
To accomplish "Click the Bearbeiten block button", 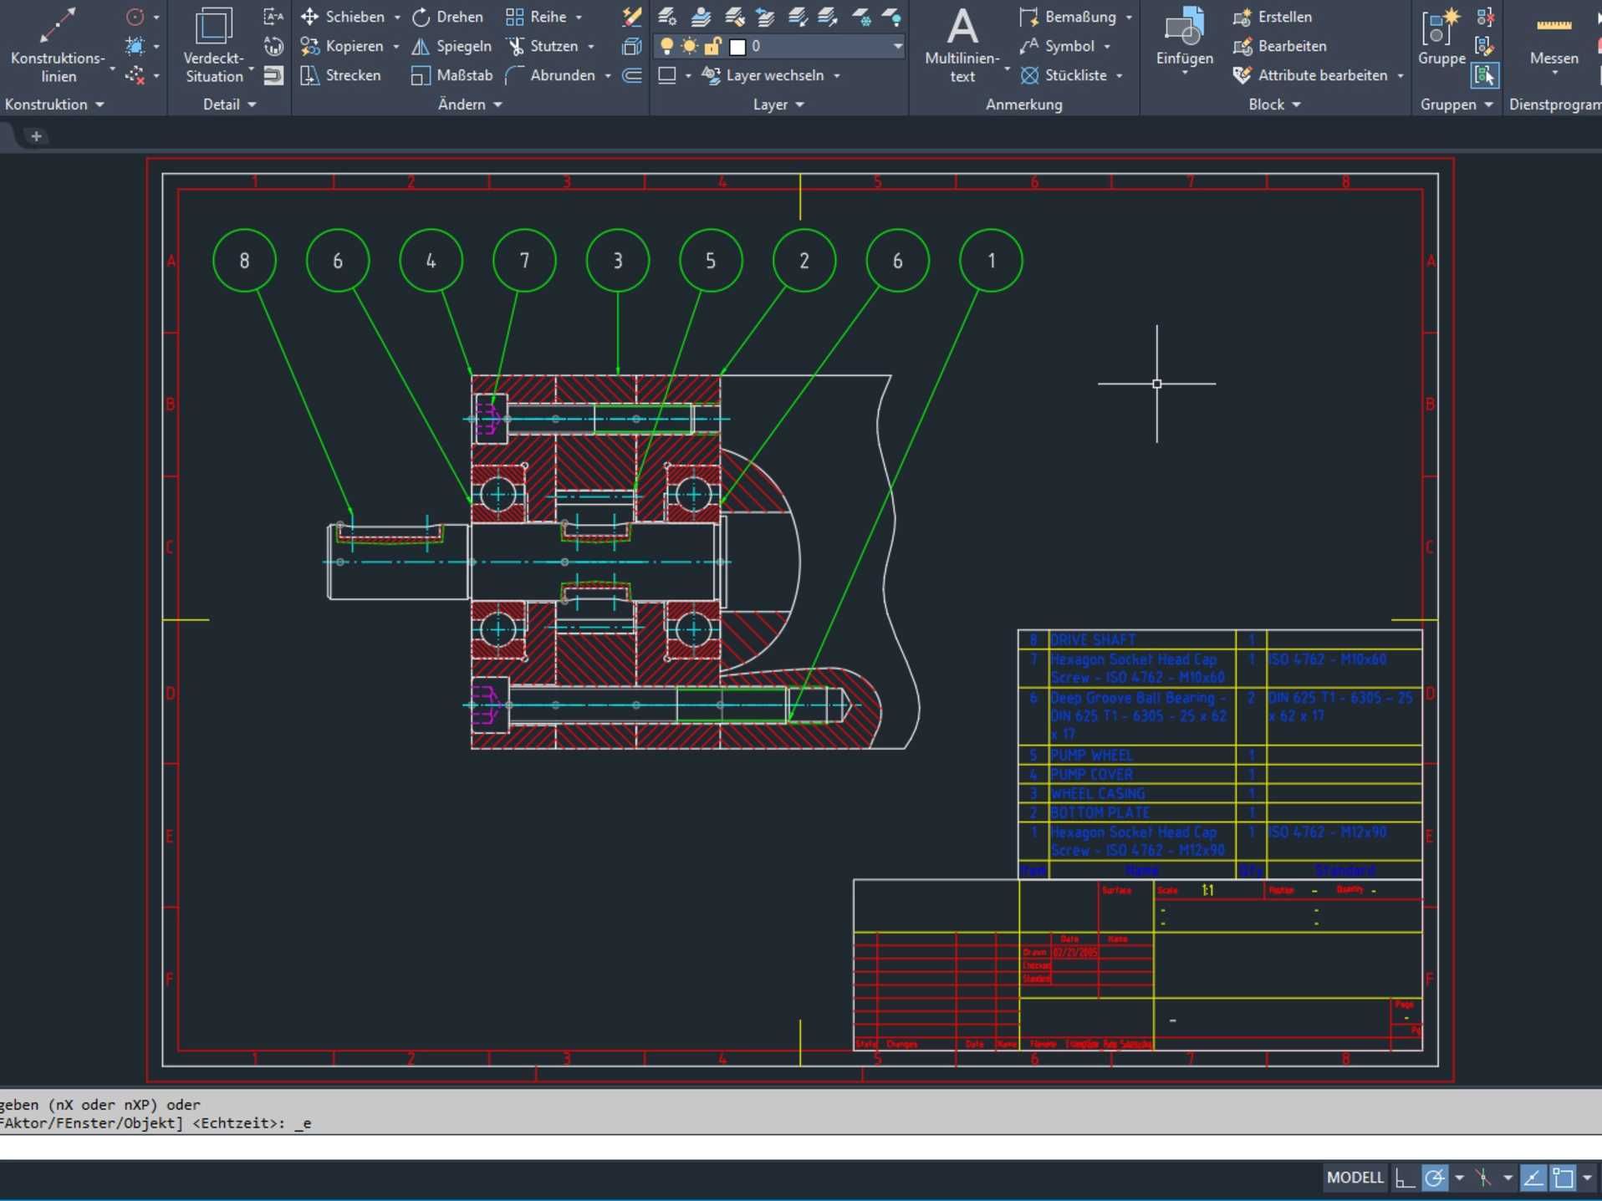I will tap(1279, 46).
